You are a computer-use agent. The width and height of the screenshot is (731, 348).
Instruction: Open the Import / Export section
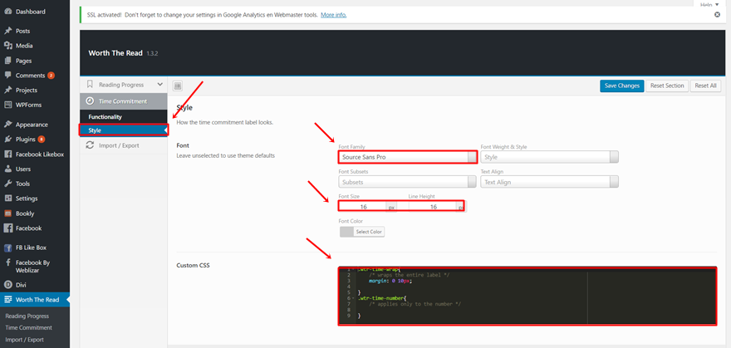(118, 145)
